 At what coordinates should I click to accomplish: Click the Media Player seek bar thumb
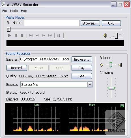(8, 29)
